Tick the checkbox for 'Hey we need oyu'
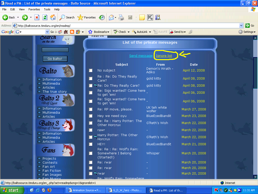This screenshot has width=258, height=194. [91, 116]
